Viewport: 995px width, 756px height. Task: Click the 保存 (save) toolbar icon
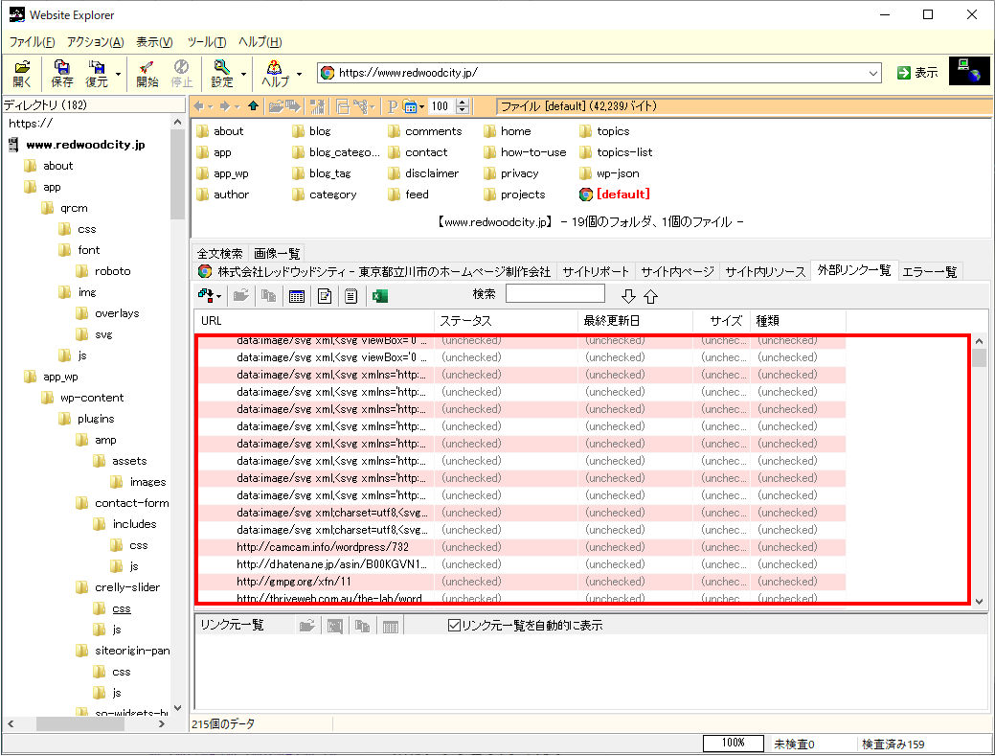61,74
